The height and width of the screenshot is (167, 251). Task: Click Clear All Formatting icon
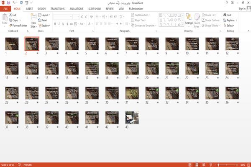pos(91,17)
